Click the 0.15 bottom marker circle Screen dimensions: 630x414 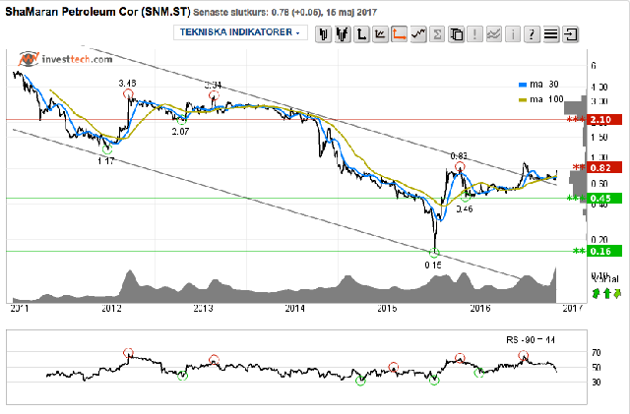click(434, 253)
